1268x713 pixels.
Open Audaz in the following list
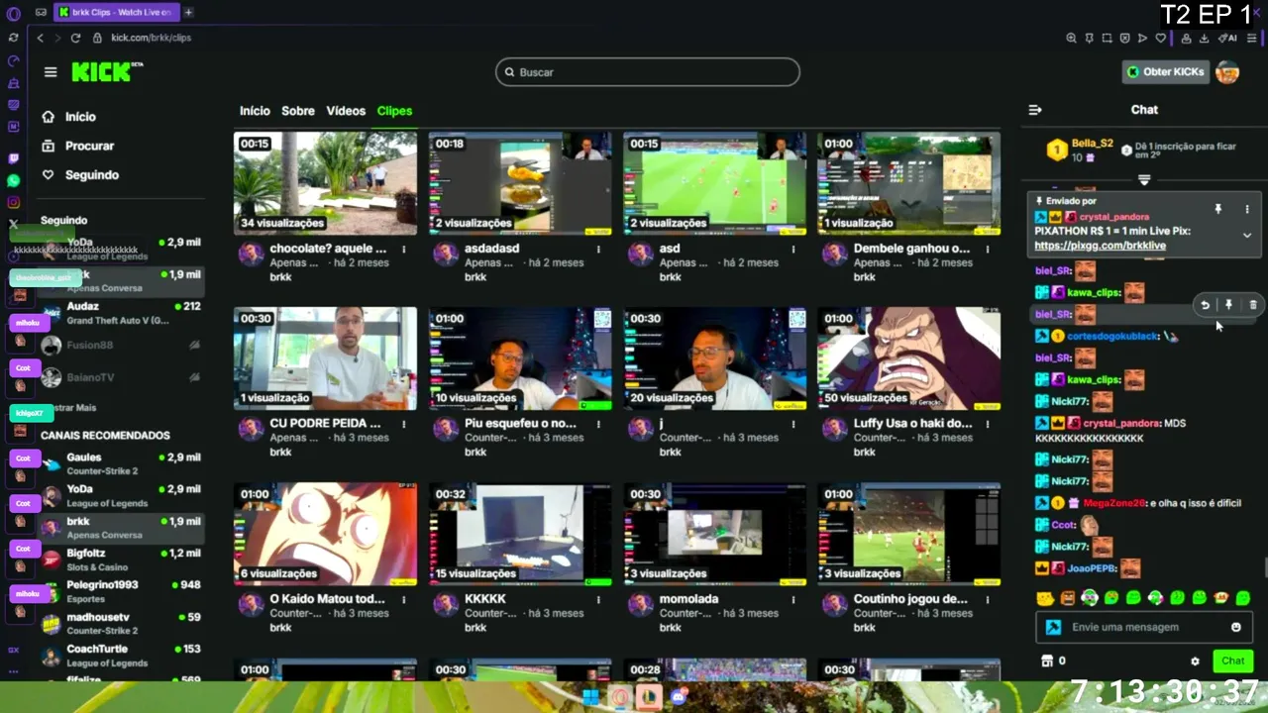119,313
